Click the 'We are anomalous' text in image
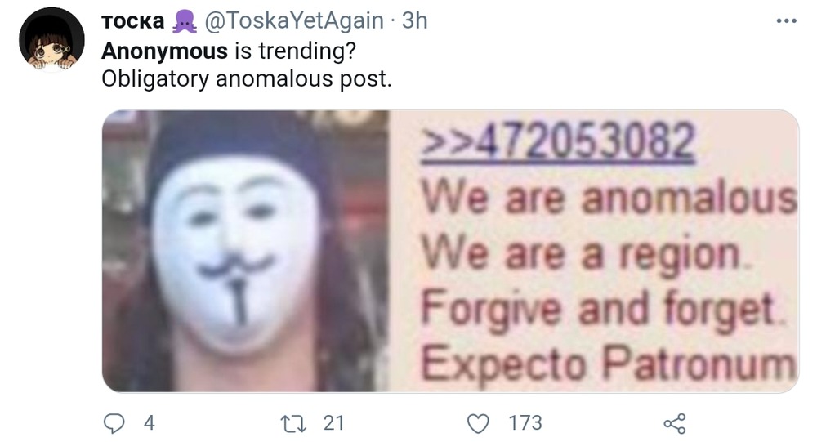Viewport: 817px width, 442px height. [609, 198]
